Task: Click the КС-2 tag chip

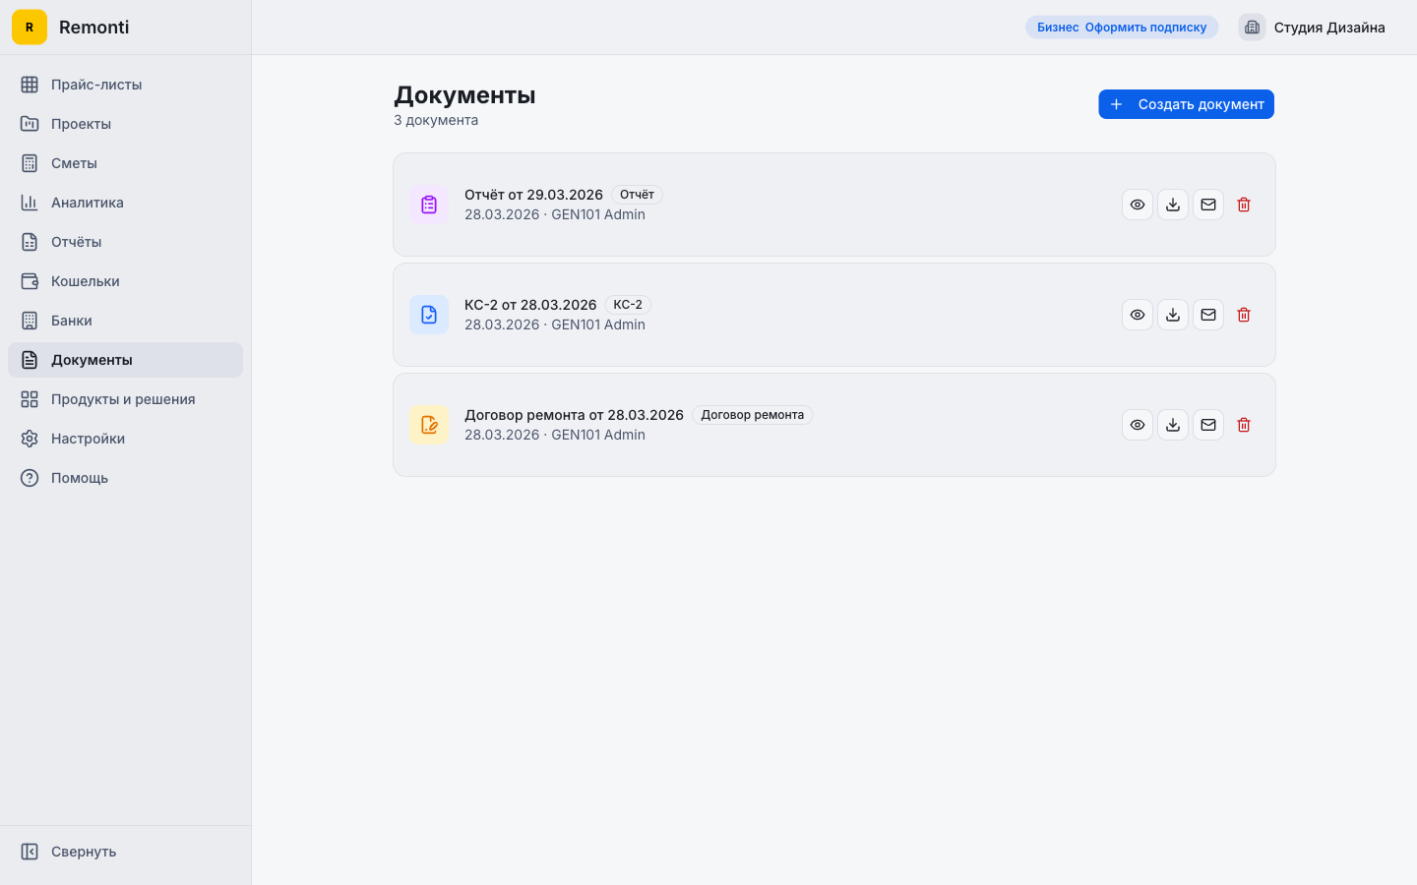Action: click(628, 305)
